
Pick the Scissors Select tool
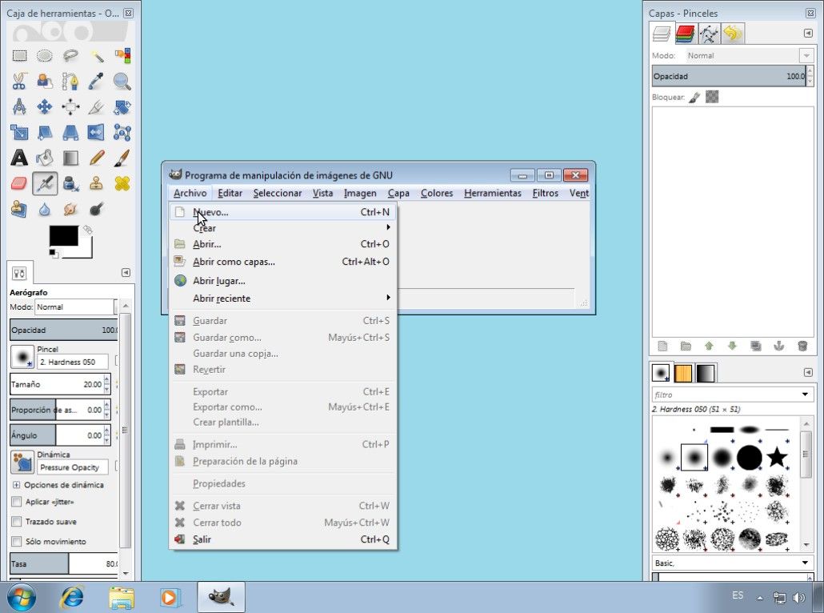19,82
